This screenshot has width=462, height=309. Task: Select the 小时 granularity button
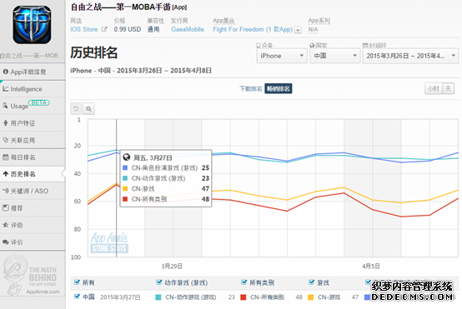(434, 88)
